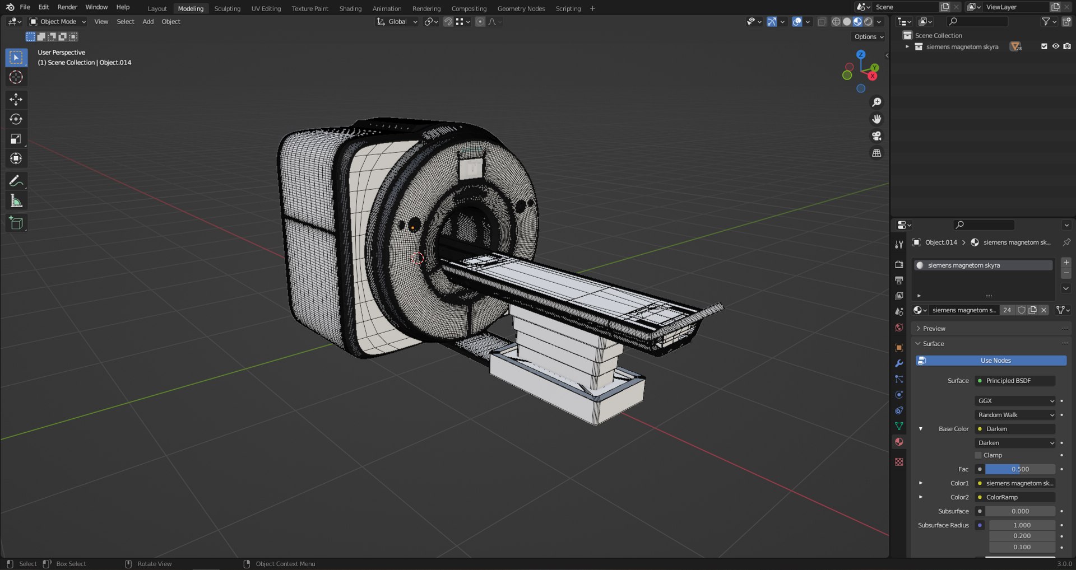
Task: Click the Principled BSDF surface button
Action: click(x=1015, y=381)
